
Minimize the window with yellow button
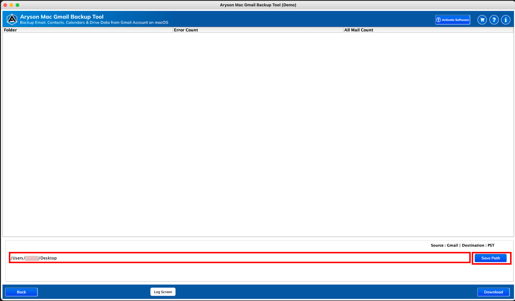click(x=11, y=5)
